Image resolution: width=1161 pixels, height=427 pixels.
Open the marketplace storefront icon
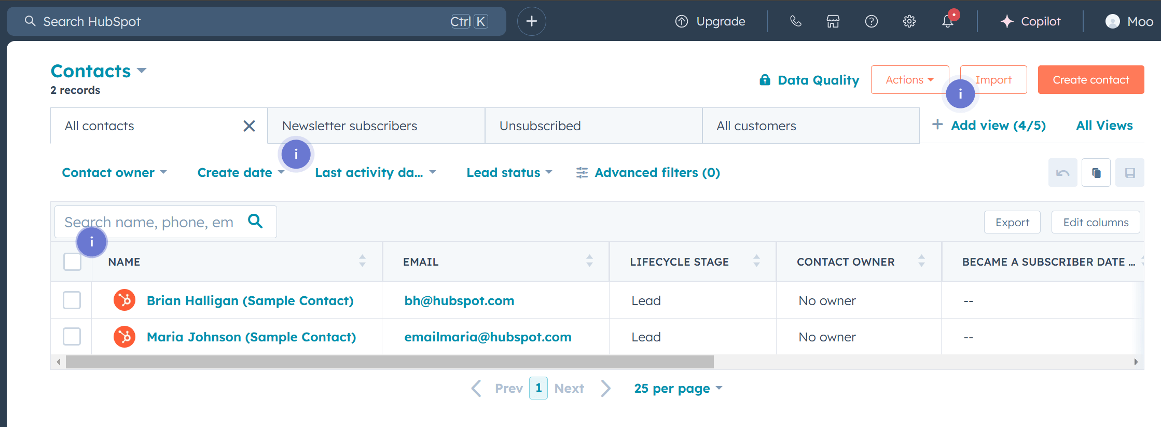tap(833, 21)
